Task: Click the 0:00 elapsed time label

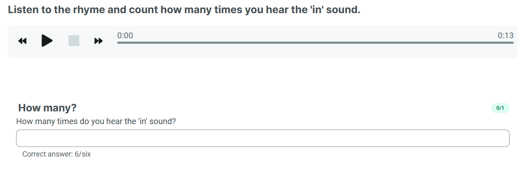Action: [125, 36]
